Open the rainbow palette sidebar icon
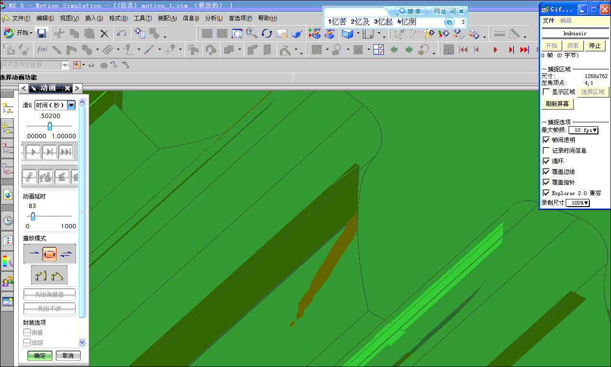Viewport: 611px width, 367px height. pyautogui.click(x=7, y=261)
